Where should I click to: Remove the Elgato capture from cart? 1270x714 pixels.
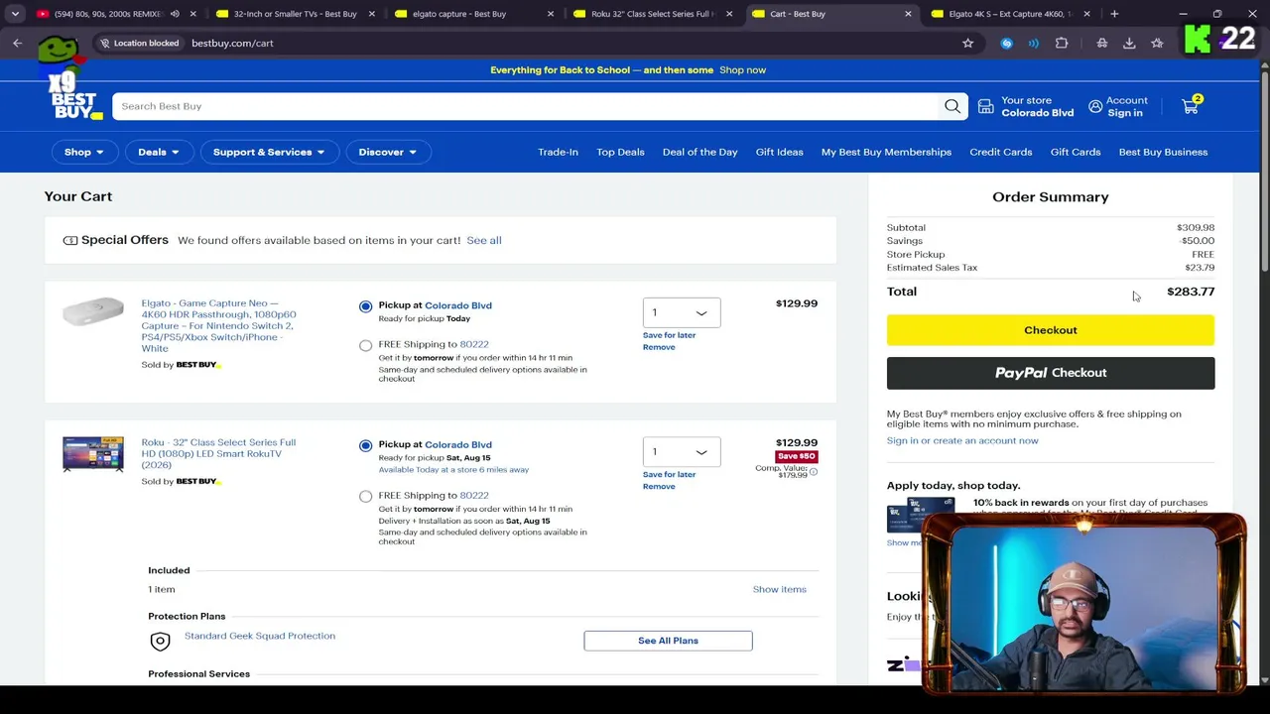tap(659, 347)
